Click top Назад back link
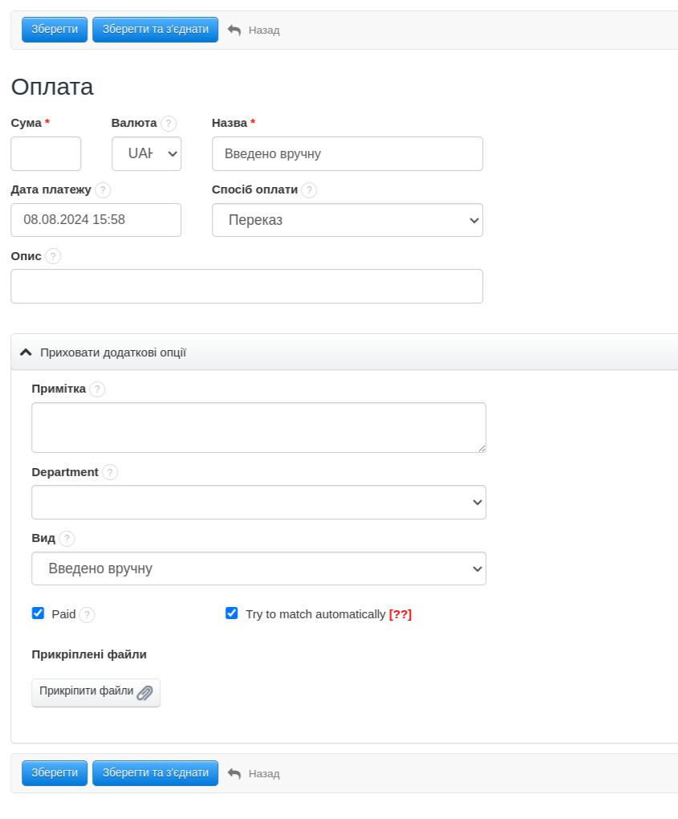This screenshot has height=819, width=678. point(254,31)
